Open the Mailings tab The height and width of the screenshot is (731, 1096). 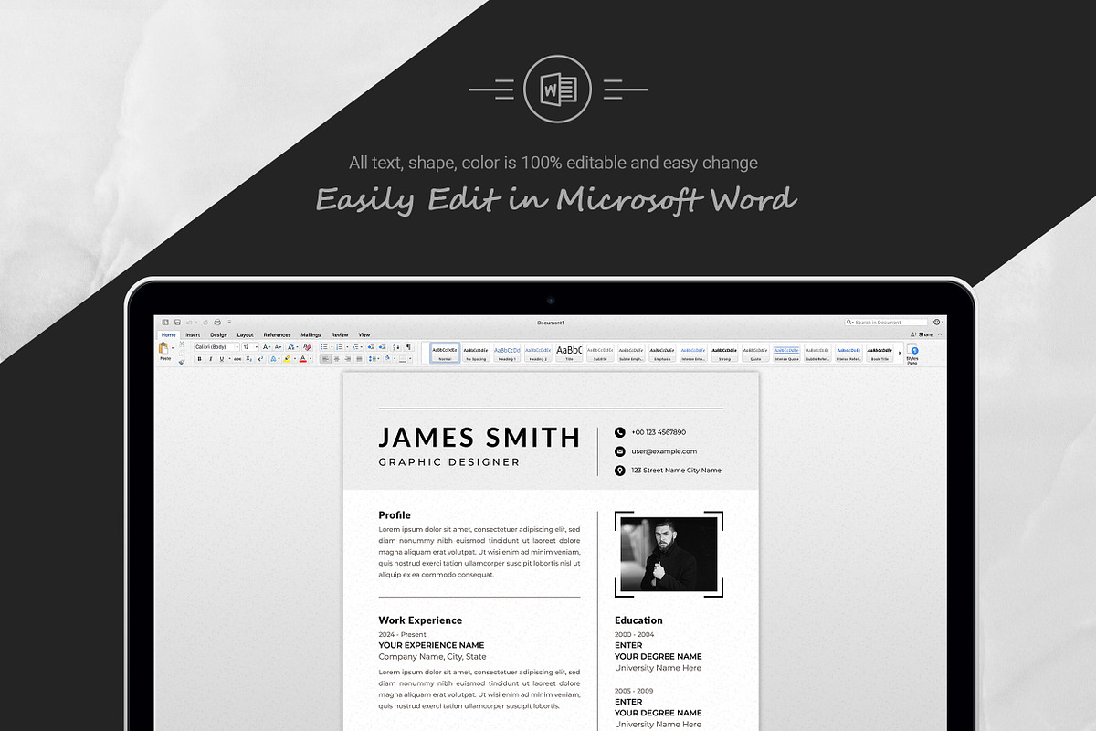311,335
